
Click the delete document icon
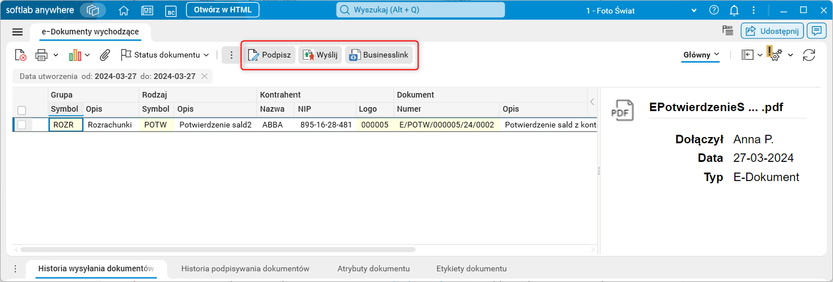pos(20,55)
